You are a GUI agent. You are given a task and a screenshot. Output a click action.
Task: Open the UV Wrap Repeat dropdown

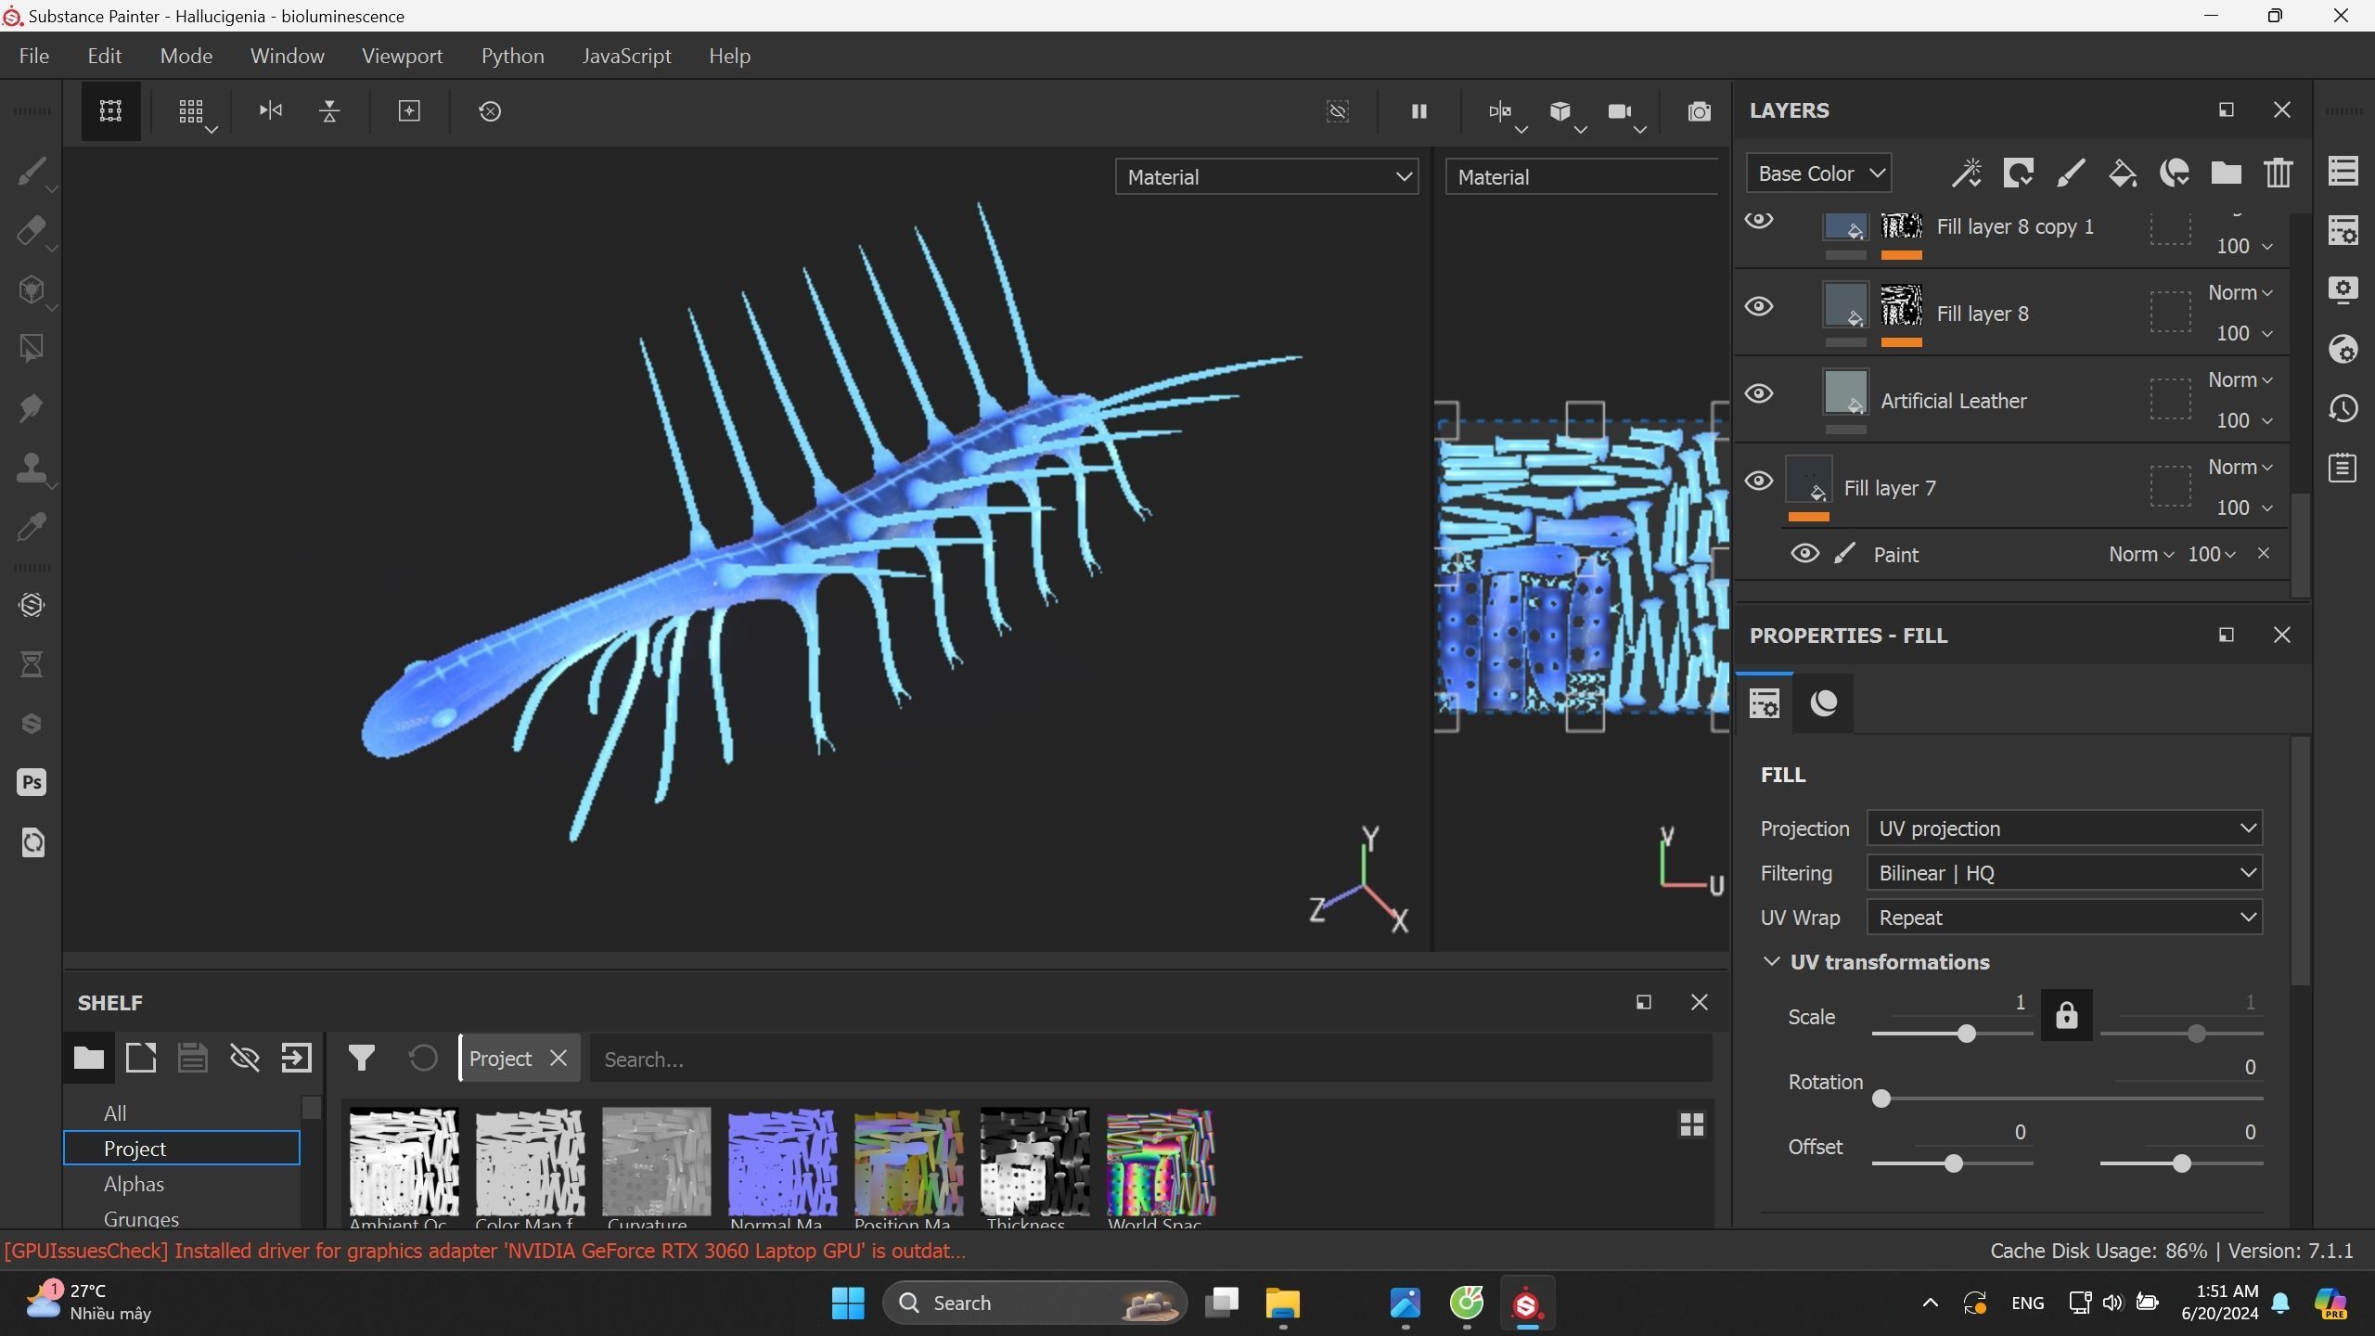[2064, 918]
